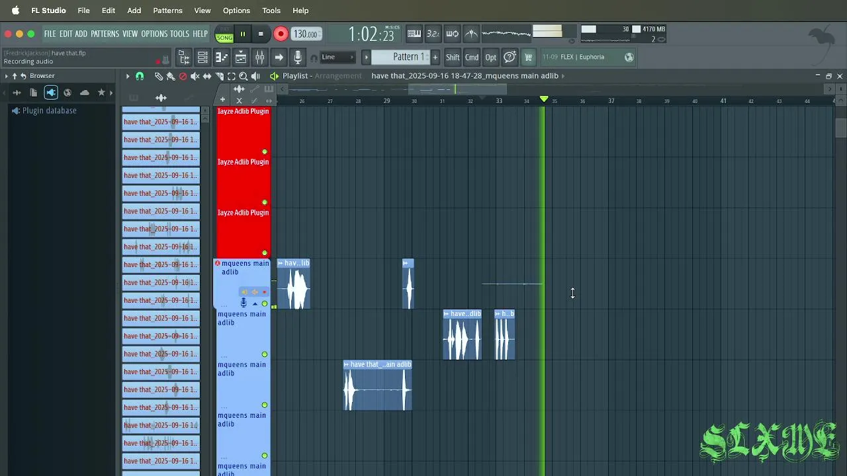Select the playlist paint brush tool
The image size is (847, 476).
click(x=171, y=76)
